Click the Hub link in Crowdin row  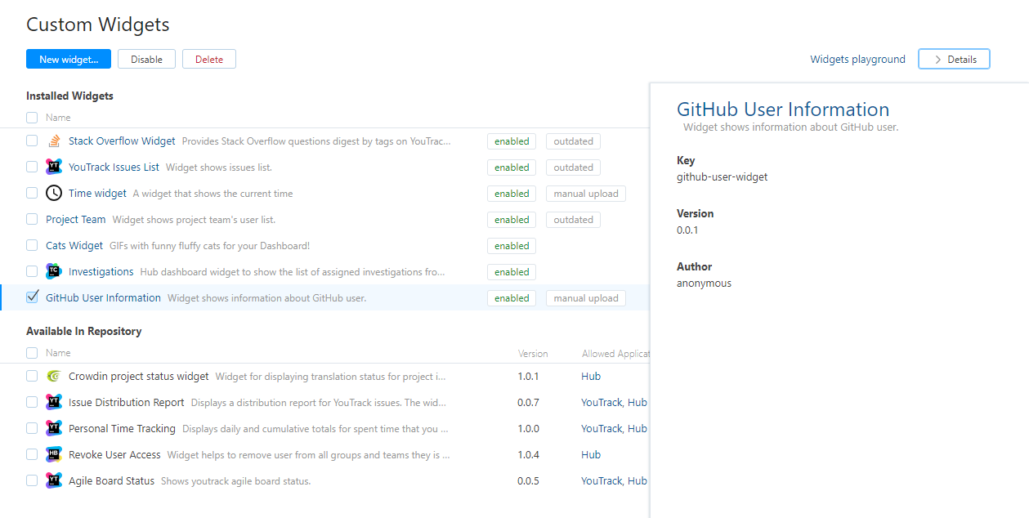(591, 377)
